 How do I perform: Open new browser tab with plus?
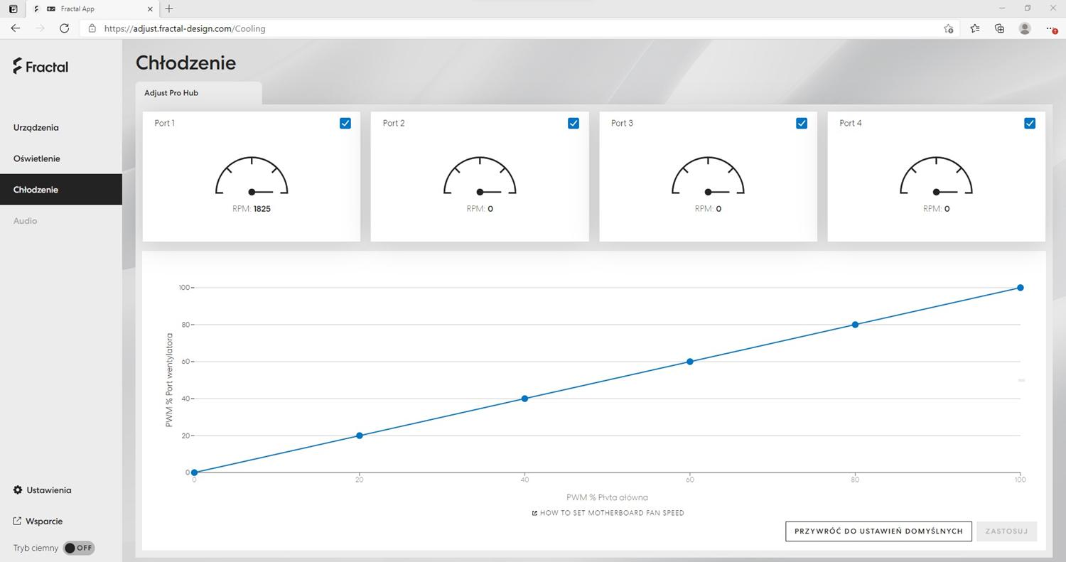point(168,9)
